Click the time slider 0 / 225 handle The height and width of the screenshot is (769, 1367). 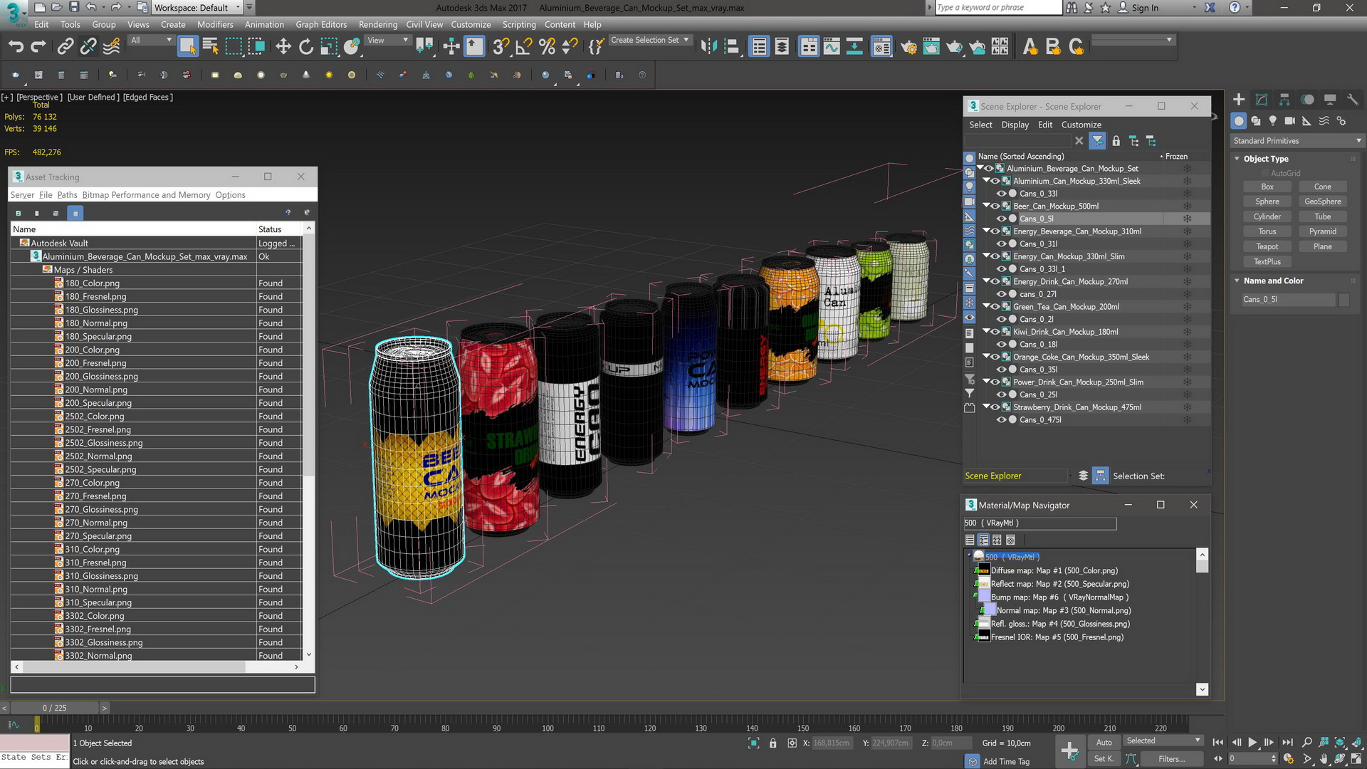click(x=55, y=708)
